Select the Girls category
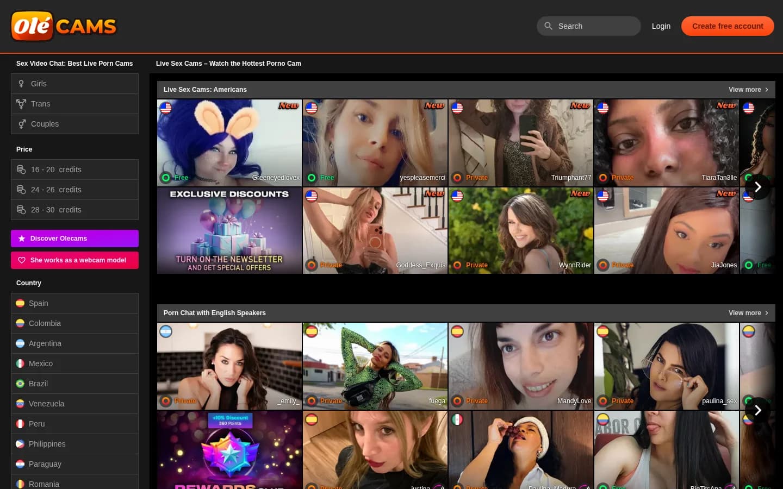The height and width of the screenshot is (489, 783). [74, 84]
